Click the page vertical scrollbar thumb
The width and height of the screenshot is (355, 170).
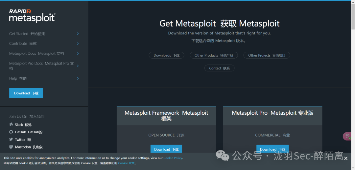click(353, 16)
